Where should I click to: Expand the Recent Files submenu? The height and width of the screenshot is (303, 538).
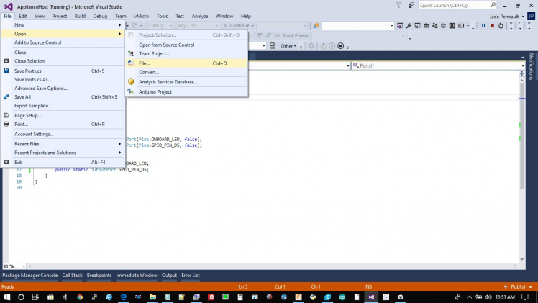pyautogui.click(x=27, y=144)
